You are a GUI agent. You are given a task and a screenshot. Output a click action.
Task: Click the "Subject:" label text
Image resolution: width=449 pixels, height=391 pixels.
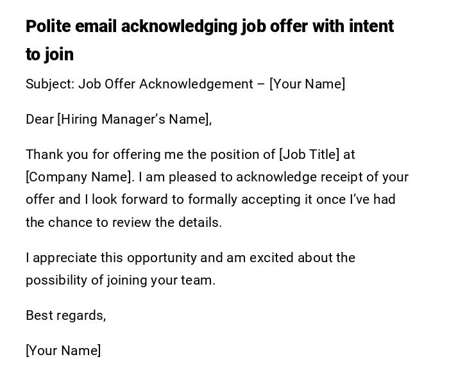50,84
